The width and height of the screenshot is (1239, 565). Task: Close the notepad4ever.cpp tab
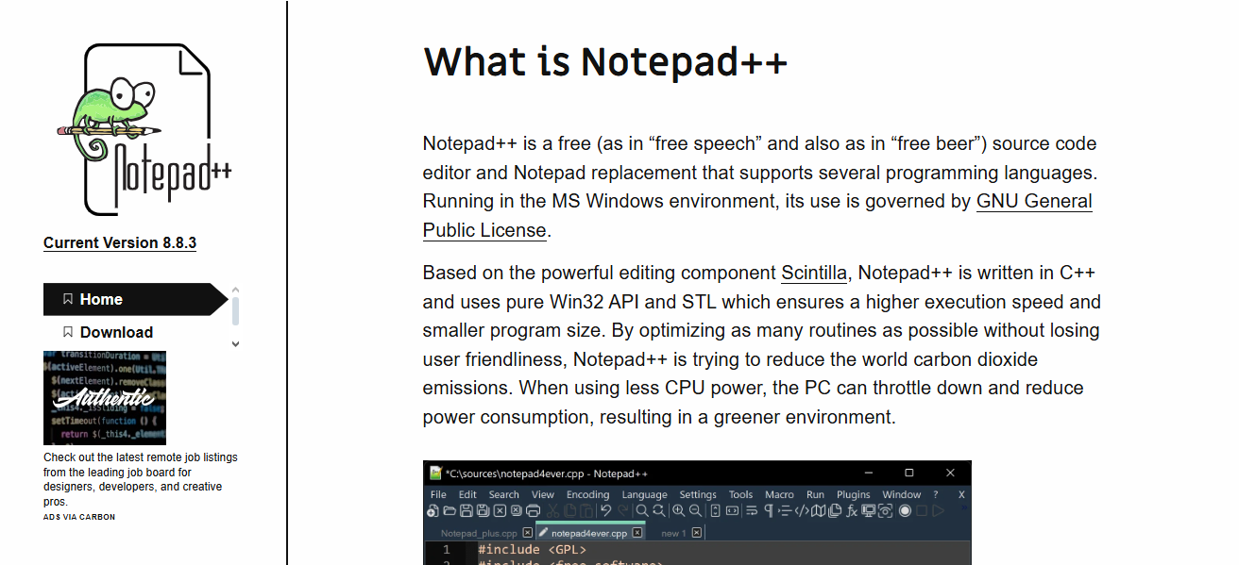(637, 533)
